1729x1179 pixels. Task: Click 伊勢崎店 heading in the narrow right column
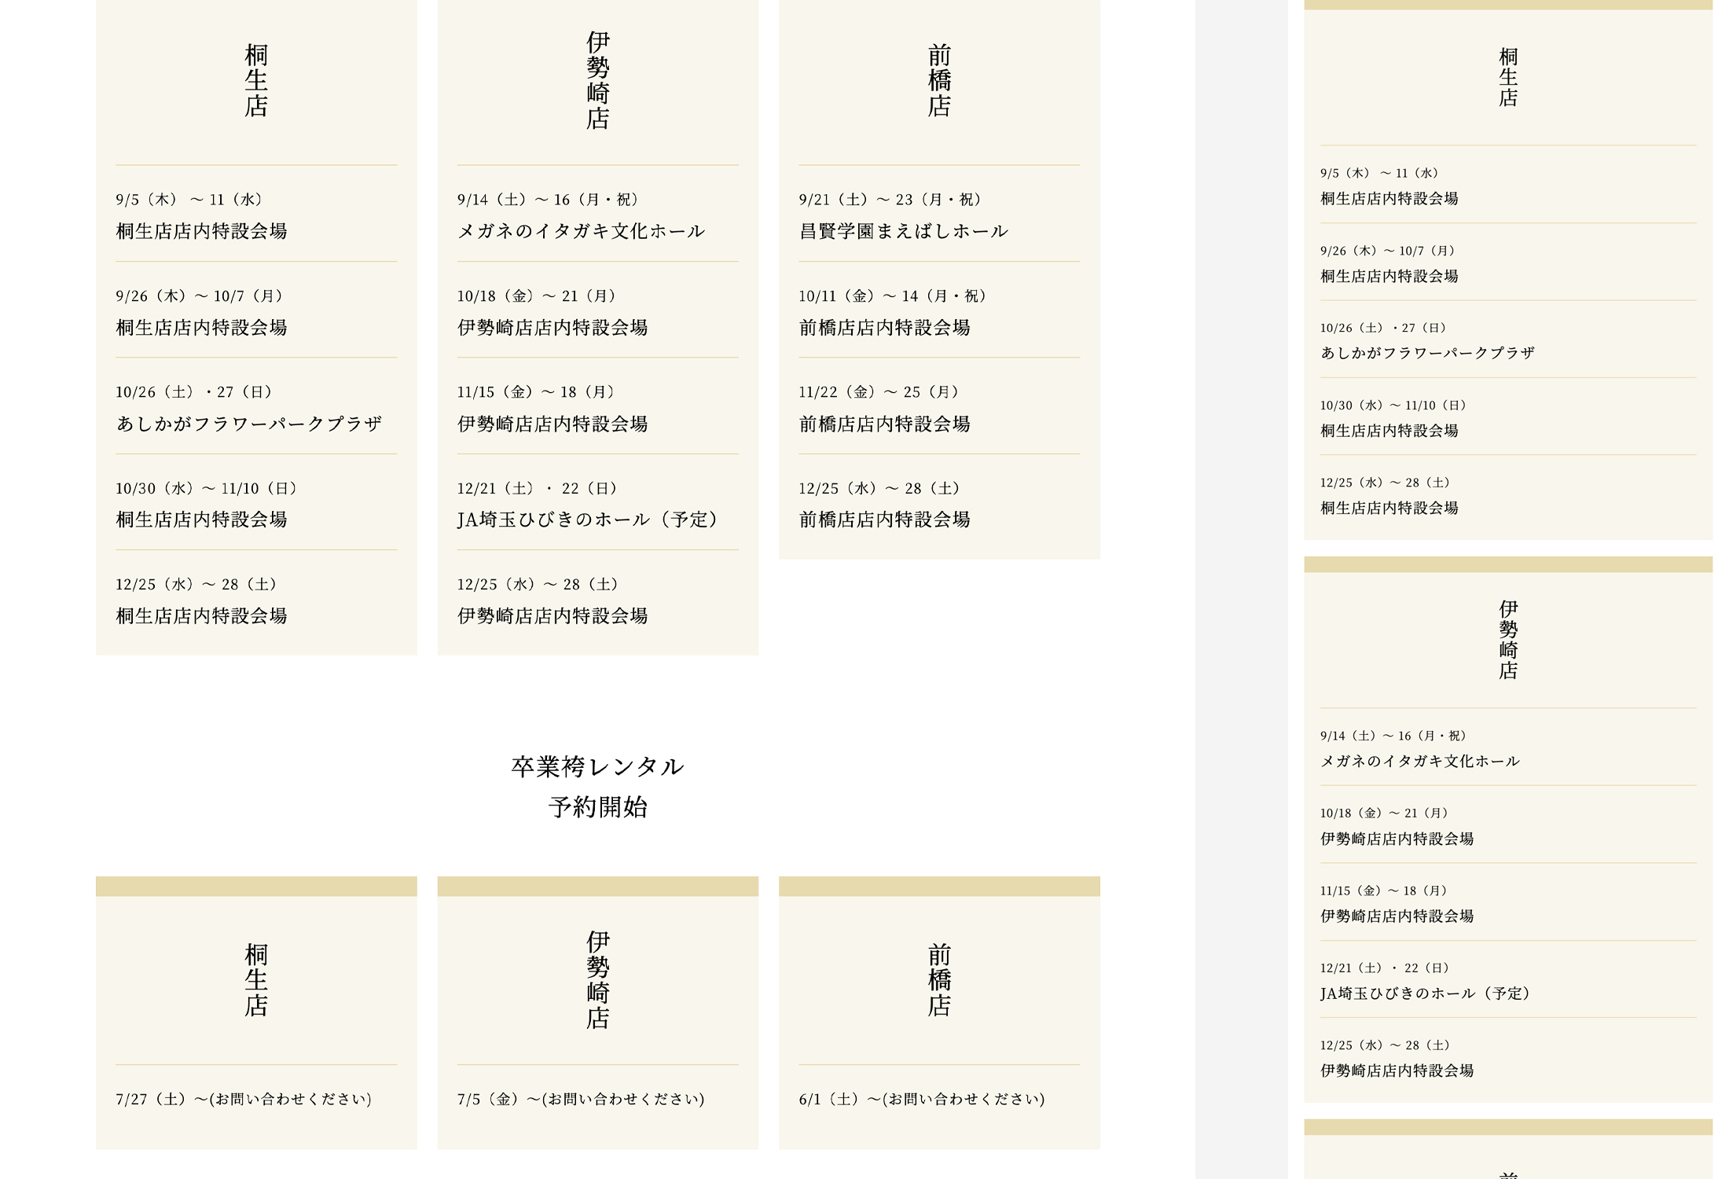(x=1507, y=639)
